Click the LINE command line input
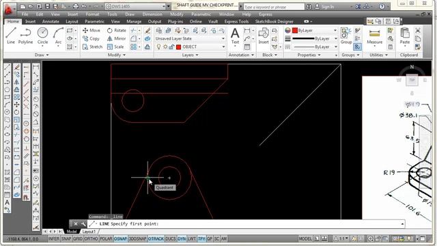This screenshot has height=246, width=437. coord(246,223)
